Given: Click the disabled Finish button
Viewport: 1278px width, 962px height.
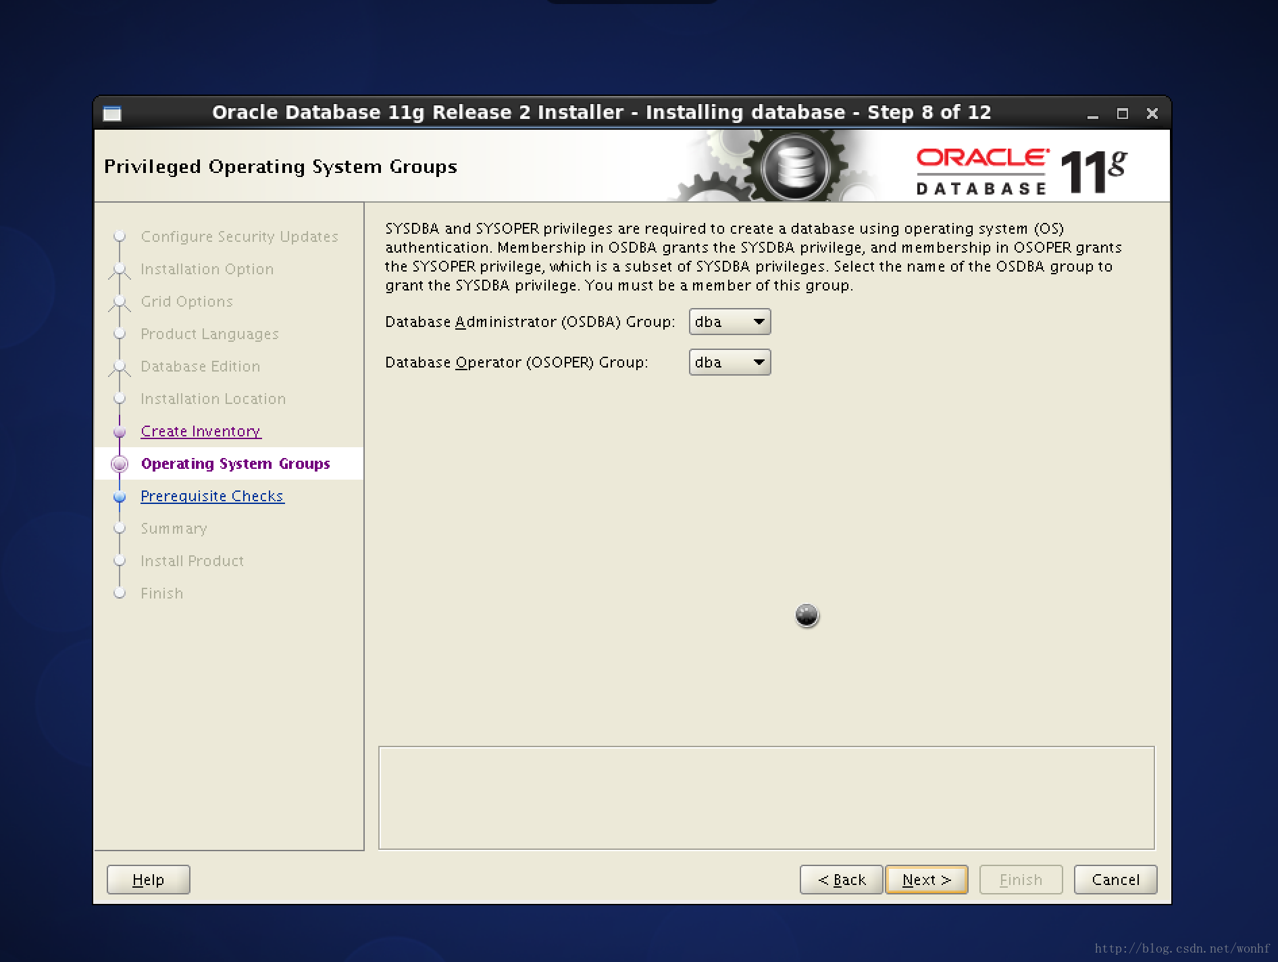Looking at the screenshot, I should pyautogui.click(x=1021, y=880).
